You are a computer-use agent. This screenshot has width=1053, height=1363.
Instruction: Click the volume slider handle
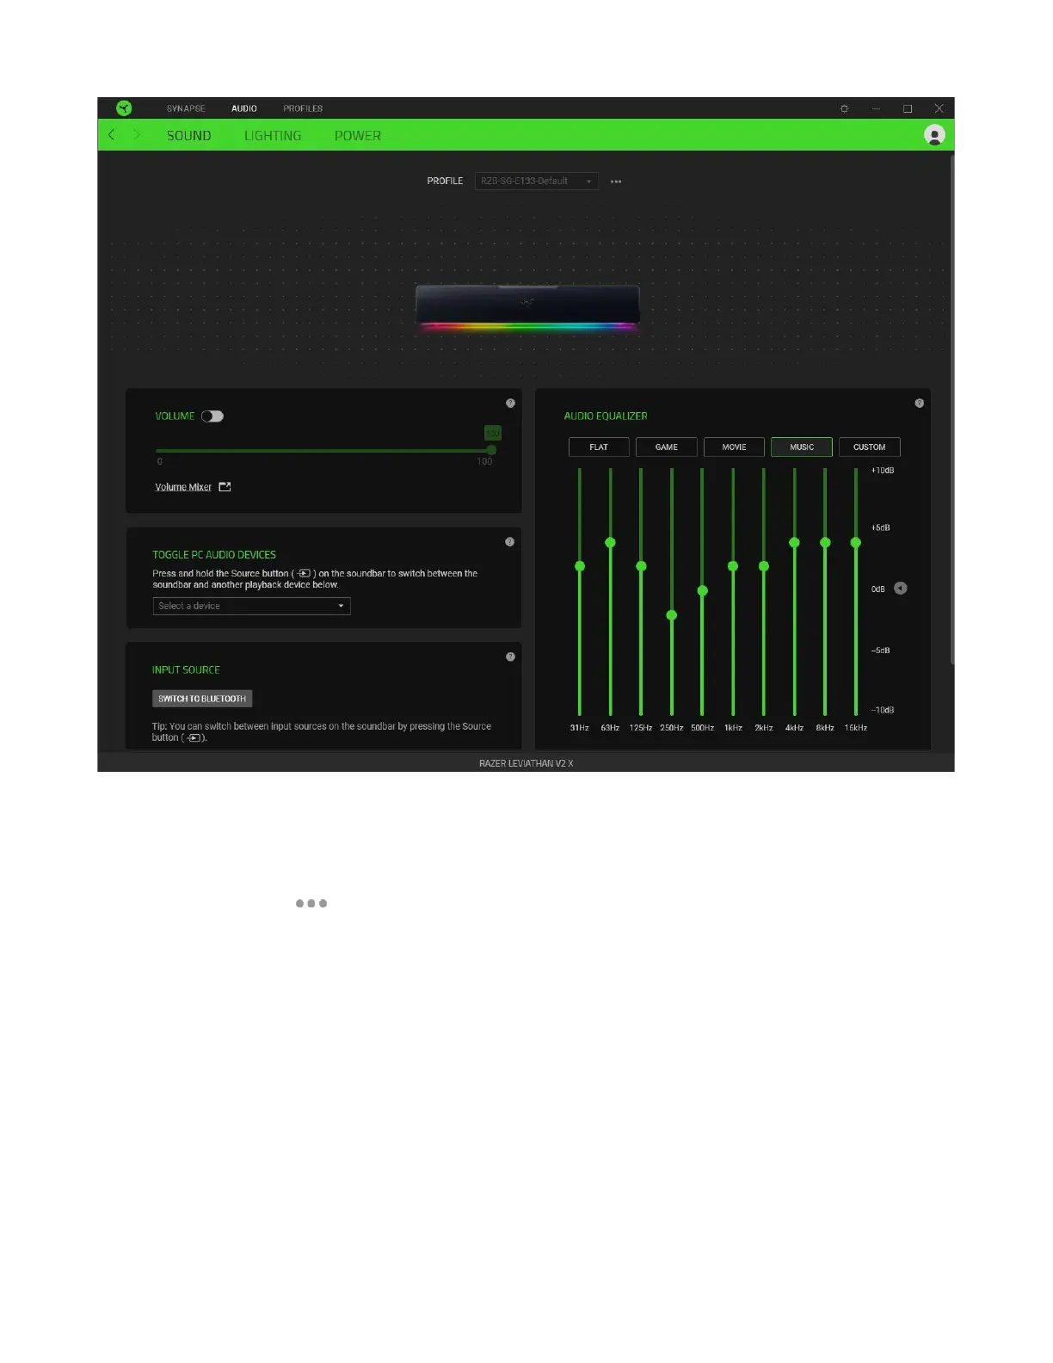[x=491, y=450]
